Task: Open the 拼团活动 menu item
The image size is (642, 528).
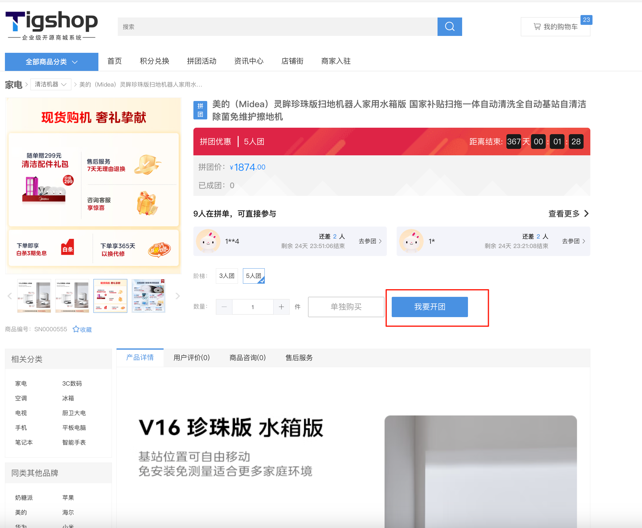Action: pos(202,61)
